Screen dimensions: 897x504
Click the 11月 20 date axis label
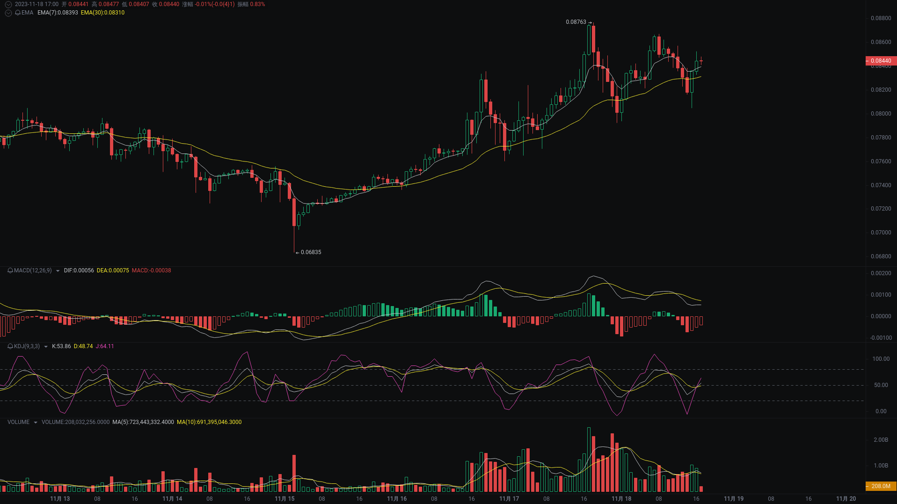pos(846,499)
